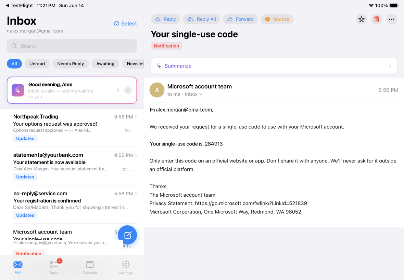The height and width of the screenshot is (280, 404).
Task: Delete the email using the trash icon
Action: 376,19
